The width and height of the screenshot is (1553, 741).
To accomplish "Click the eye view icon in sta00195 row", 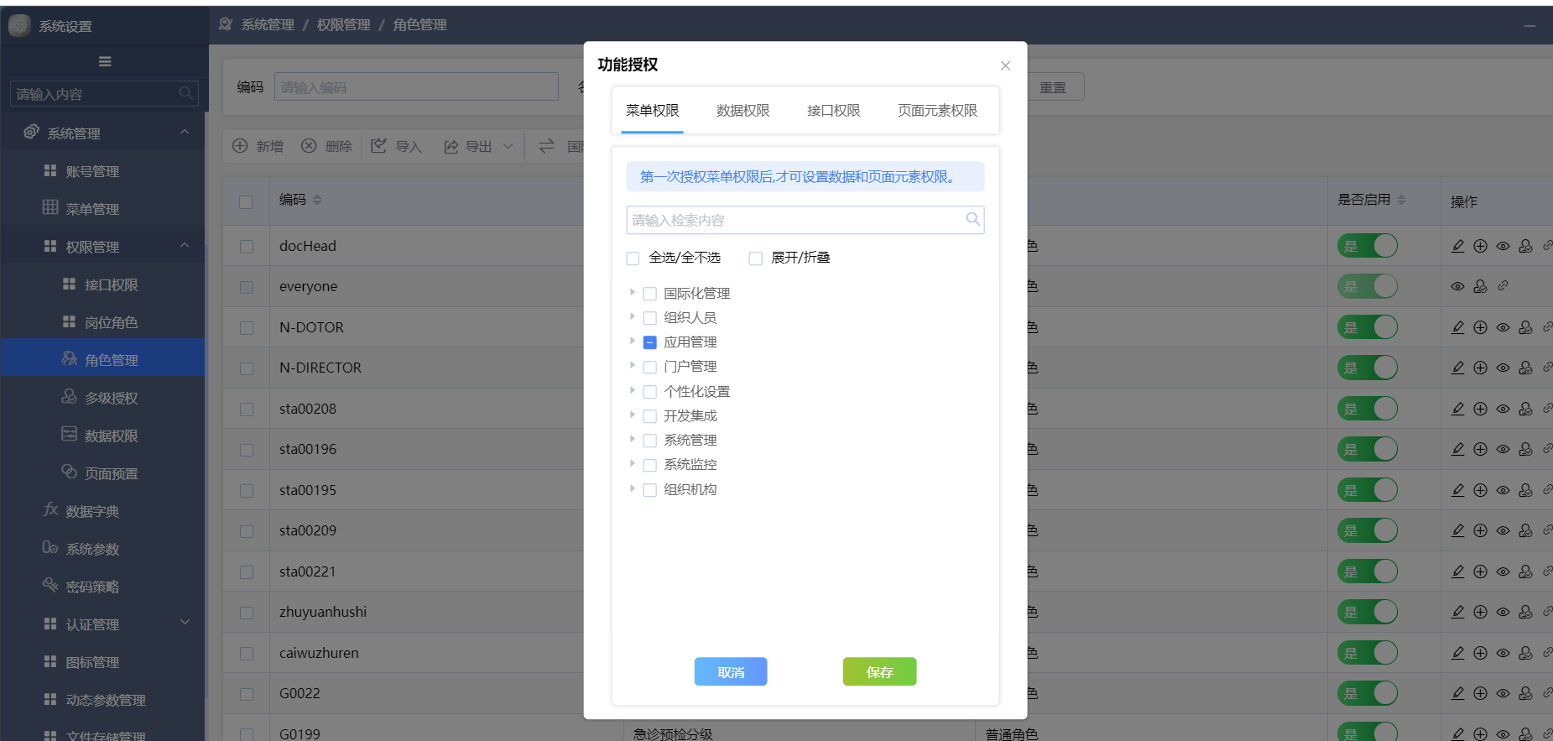I will [1503, 490].
